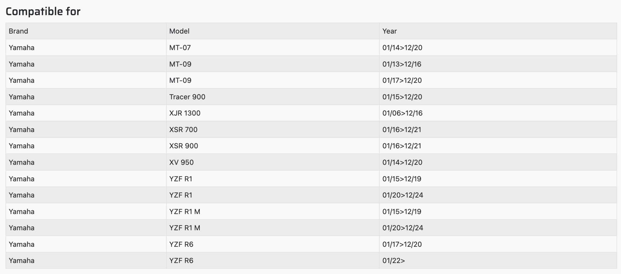Click Yamaha brand in the XV 950 row

click(x=22, y=162)
